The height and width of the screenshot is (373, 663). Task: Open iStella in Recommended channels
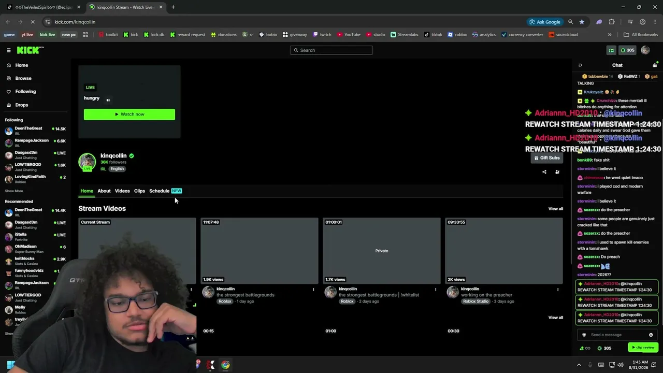click(35, 237)
